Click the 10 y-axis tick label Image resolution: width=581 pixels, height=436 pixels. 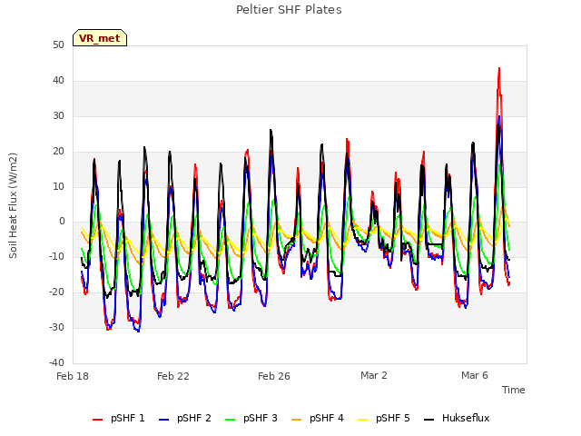tap(58, 187)
